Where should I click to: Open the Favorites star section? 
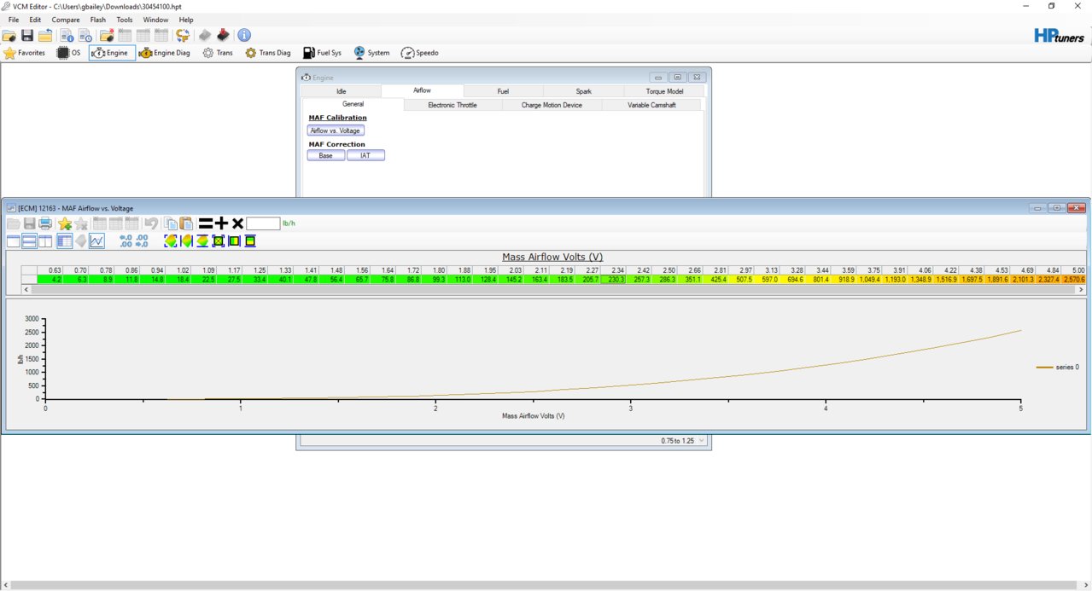click(25, 53)
